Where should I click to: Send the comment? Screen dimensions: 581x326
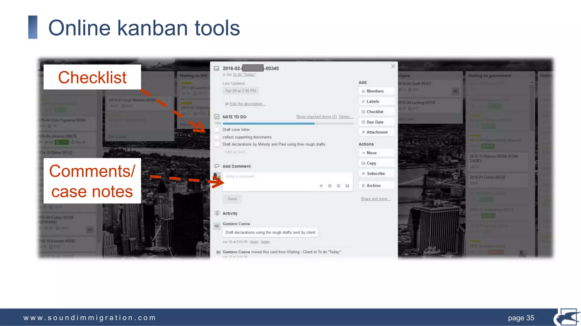pos(232,199)
